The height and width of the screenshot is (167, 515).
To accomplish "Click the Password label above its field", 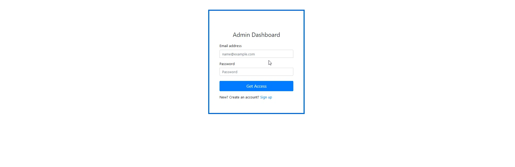I will 227,64.
